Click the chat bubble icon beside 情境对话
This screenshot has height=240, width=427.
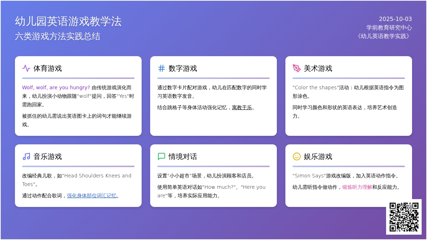(162, 156)
